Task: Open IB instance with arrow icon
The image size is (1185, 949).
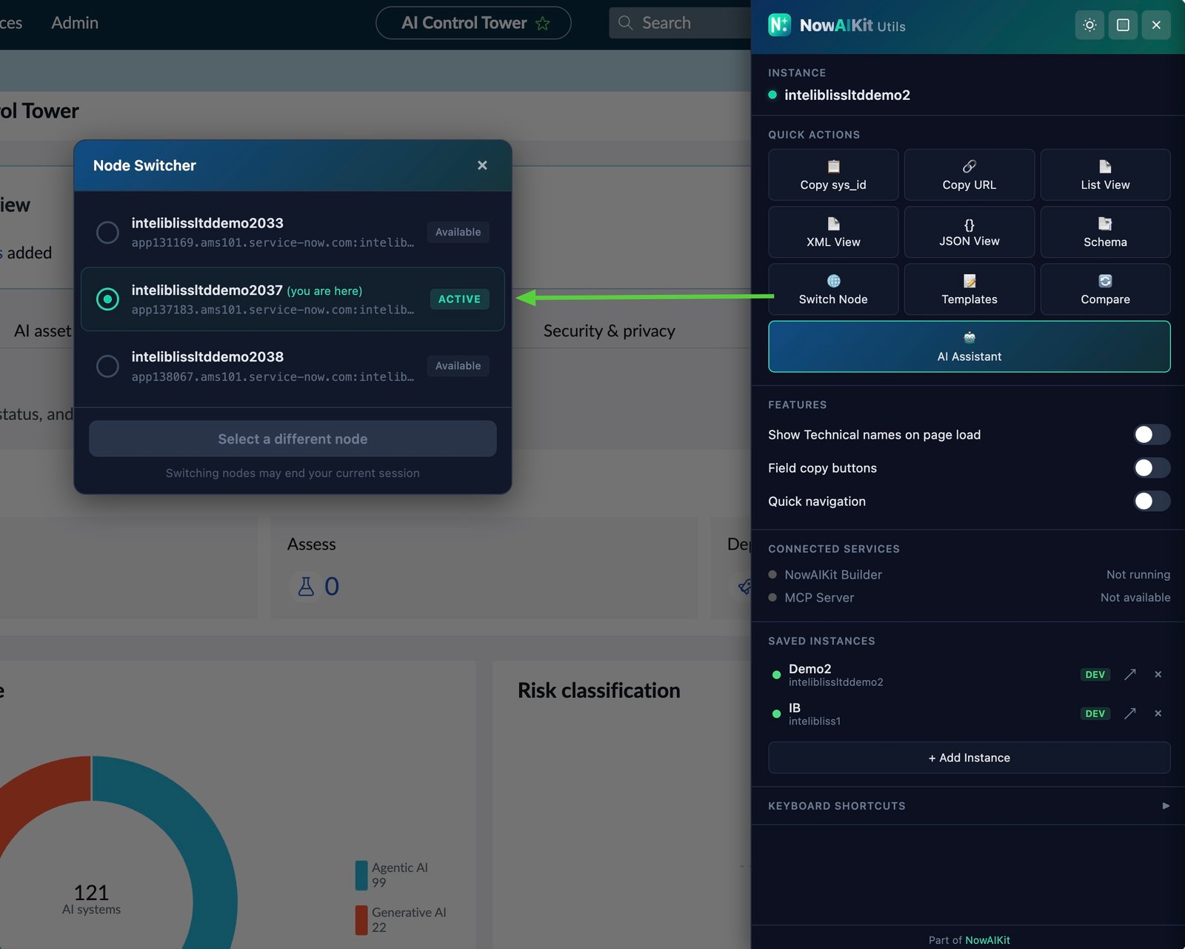Action: 1130,713
